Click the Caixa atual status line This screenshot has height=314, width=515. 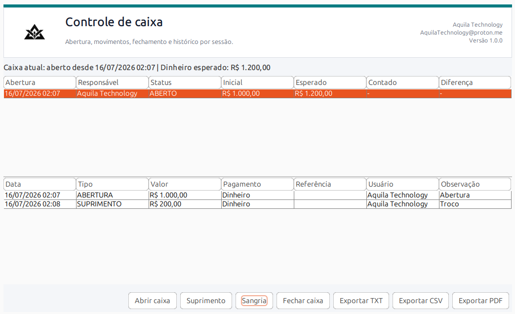137,68
